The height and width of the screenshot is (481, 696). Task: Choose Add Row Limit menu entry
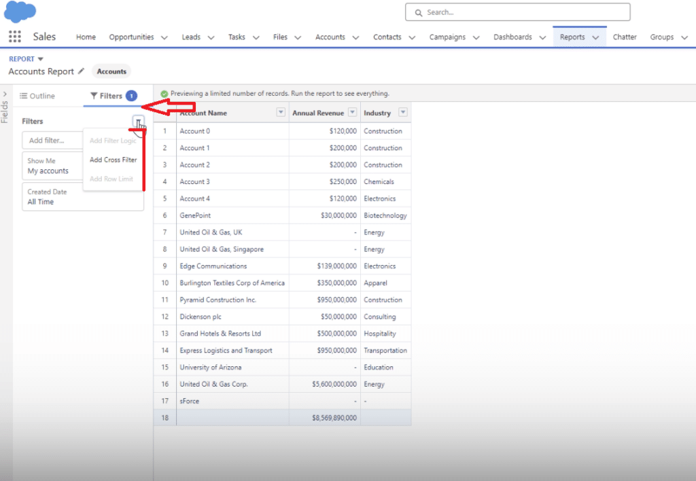[x=111, y=179]
